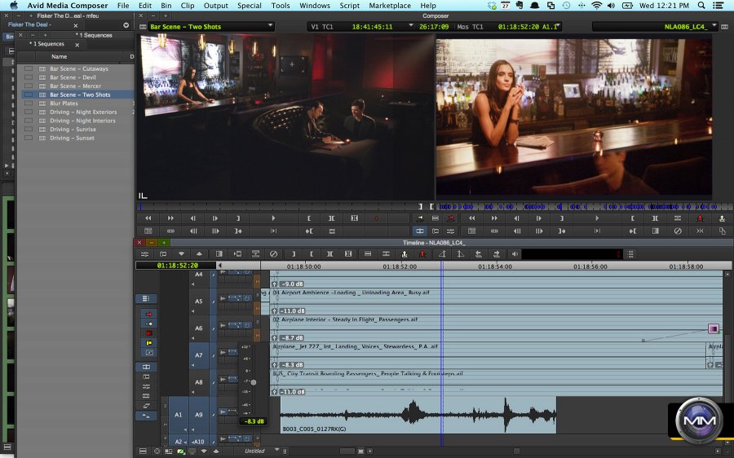Select the yellow Extract/Splice-in segment tool
The image size is (734, 458).
[x=148, y=324]
